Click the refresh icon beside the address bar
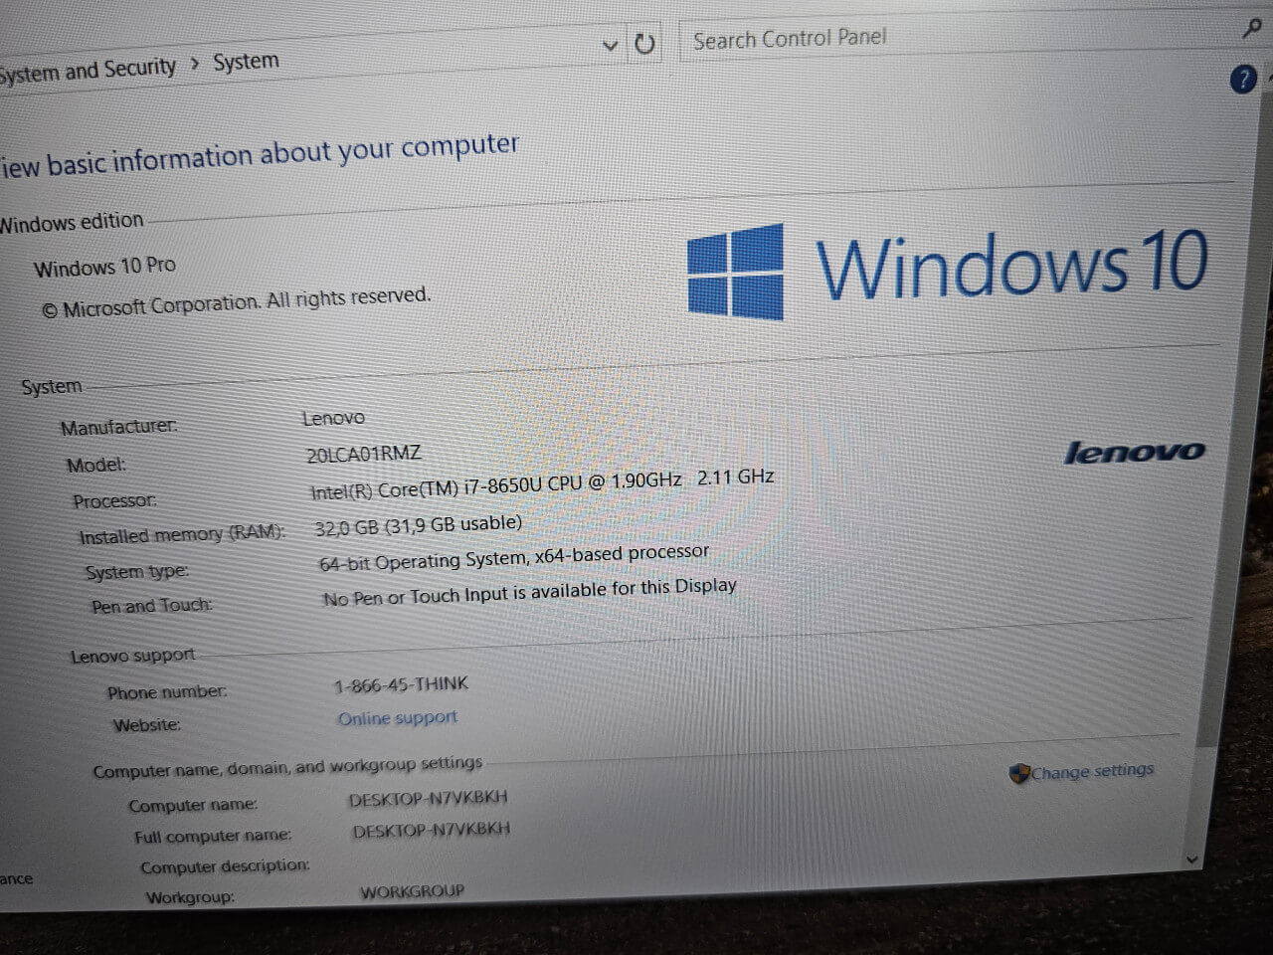This screenshot has height=955, width=1273. 644,44
